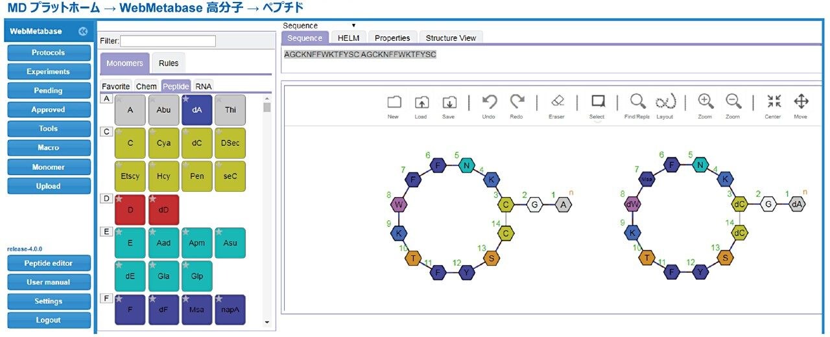Undo the last edit
830x337 pixels.
tap(489, 102)
